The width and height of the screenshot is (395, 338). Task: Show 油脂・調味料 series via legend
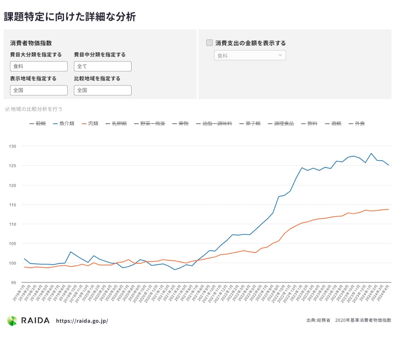pos(214,124)
